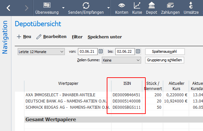Expand the Navigation side panel
The width and height of the screenshot is (203, 131).
[5, 37]
